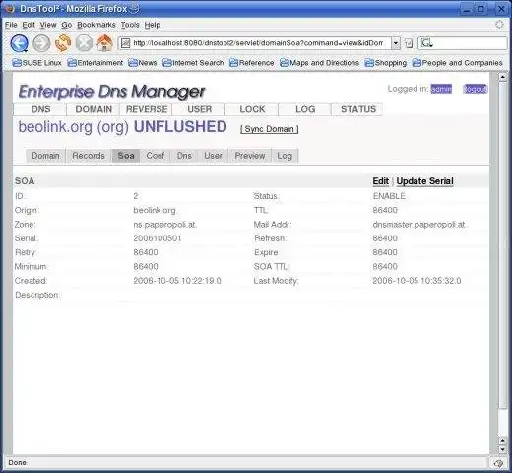Select the Soa sub-tab

coord(126,156)
